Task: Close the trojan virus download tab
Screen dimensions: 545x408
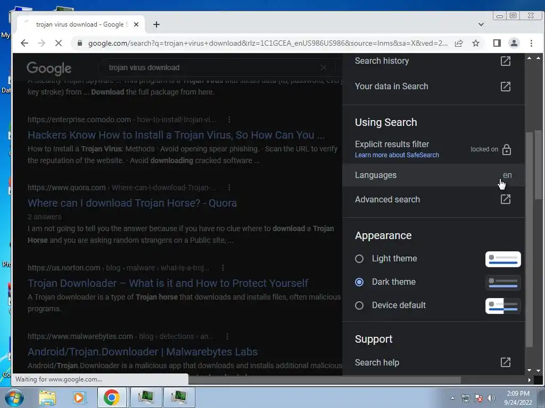Action: point(136,24)
